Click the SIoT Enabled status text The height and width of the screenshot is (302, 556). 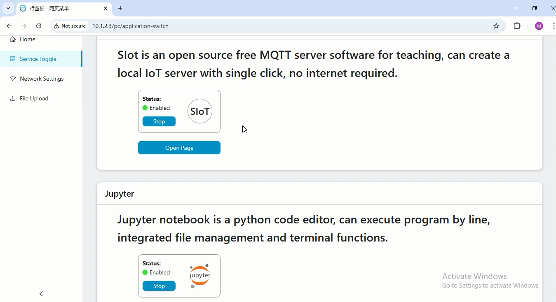tap(160, 108)
